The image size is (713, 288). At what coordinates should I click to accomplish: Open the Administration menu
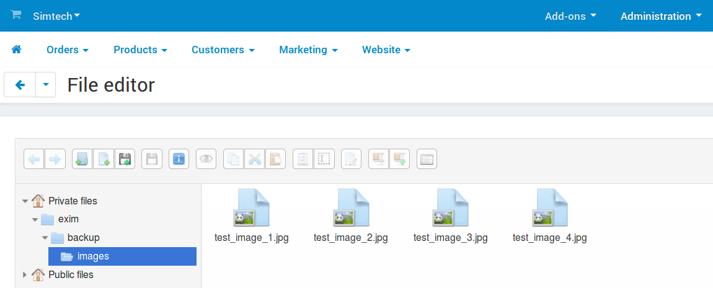point(661,16)
